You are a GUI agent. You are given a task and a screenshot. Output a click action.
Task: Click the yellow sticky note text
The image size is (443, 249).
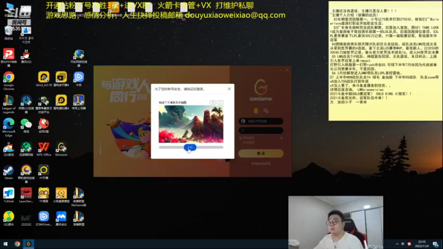[x=385, y=56]
